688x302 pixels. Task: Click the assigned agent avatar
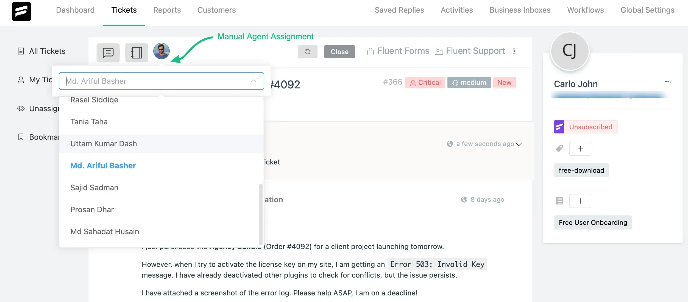pyautogui.click(x=161, y=51)
